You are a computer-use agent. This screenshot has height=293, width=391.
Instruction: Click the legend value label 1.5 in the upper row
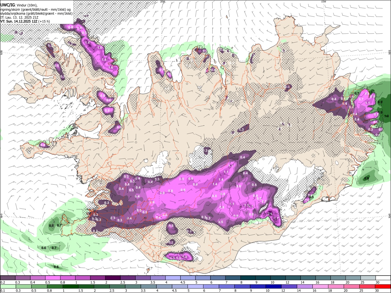click(93, 282)
